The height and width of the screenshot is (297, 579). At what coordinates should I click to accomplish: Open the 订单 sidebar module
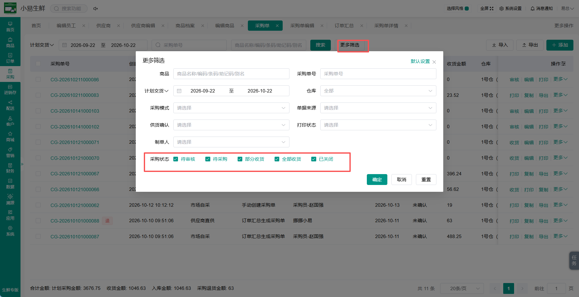(10, 58)
